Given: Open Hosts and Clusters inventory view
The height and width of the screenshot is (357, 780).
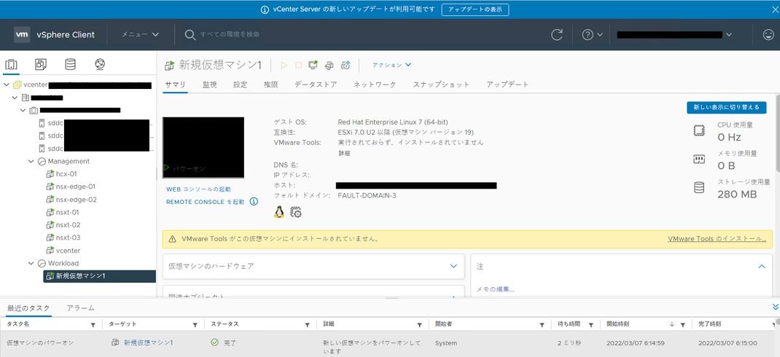Looking at the screenshot, I should pos(11,64).
